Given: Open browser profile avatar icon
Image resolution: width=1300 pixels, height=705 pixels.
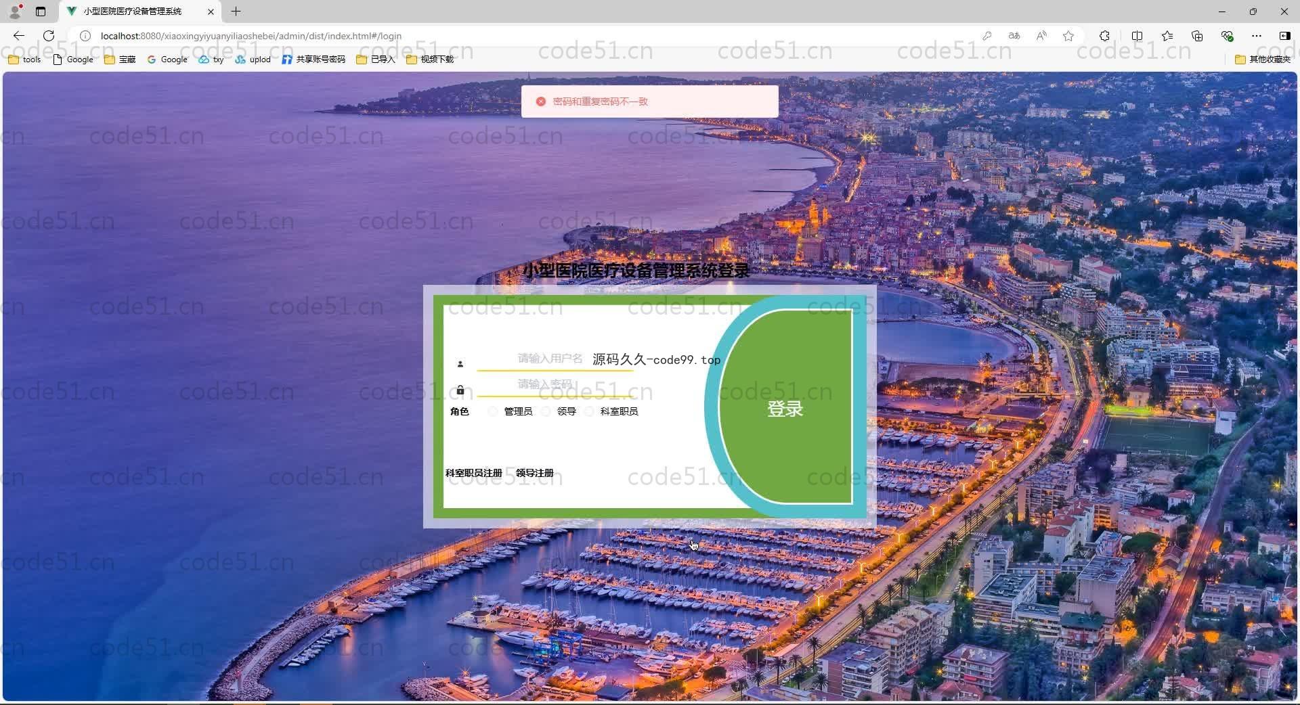Looking at the screenshot, I should coord(15,11).
